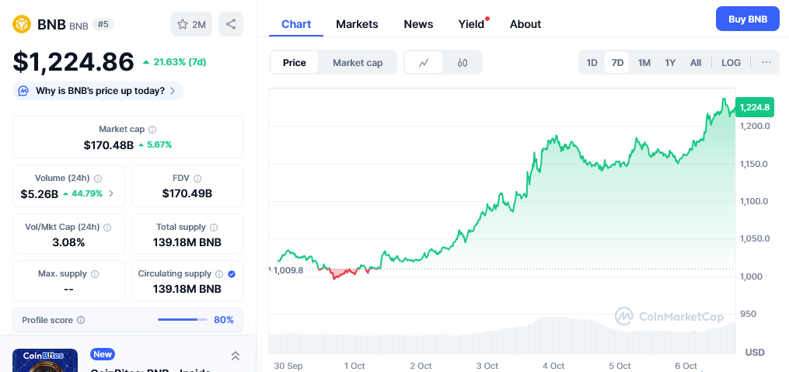Open the Yield tab
This screenshot has height=372, width=789.
pyautogui.click(x=471, y=24)
